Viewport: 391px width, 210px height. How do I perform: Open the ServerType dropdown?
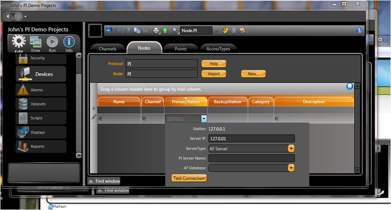click(x=291, y=148)
